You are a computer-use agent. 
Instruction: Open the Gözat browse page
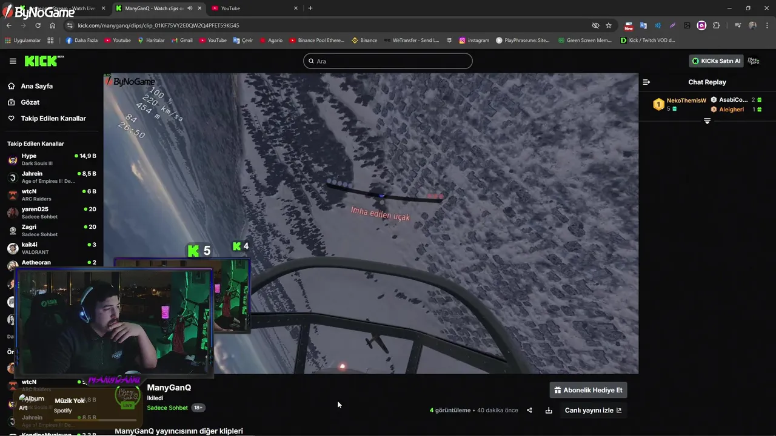point(30,102)
